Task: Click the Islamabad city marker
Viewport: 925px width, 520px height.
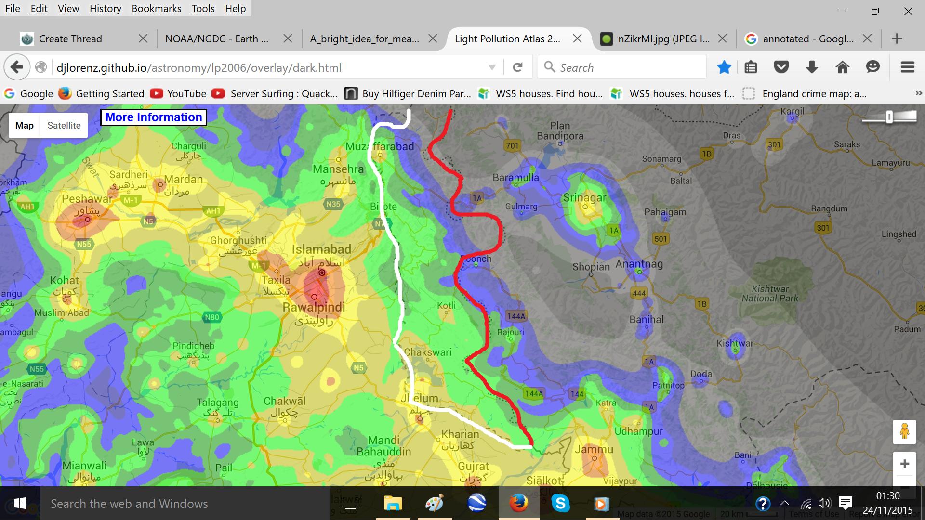Action: (x=322, y=273)
